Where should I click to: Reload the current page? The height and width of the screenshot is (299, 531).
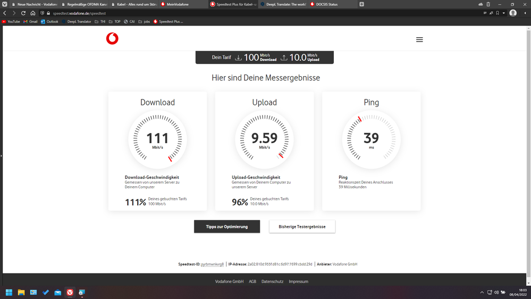[x=23, y=13]
